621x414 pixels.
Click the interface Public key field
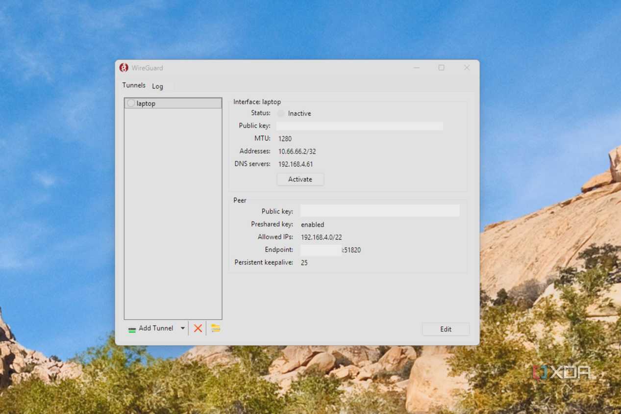point(360,126)
